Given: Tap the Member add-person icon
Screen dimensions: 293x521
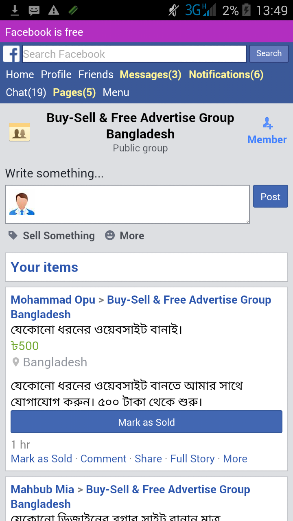Looking at the screenshot, I should (x=267, y=123).
